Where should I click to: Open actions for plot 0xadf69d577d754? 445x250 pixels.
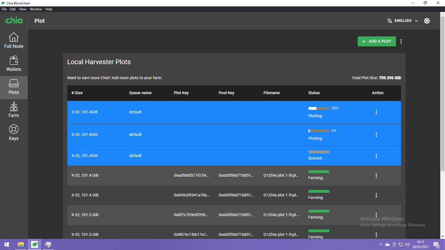point(376,176)
